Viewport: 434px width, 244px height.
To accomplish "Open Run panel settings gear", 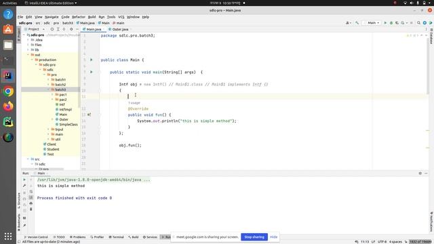I will [420, 174].
